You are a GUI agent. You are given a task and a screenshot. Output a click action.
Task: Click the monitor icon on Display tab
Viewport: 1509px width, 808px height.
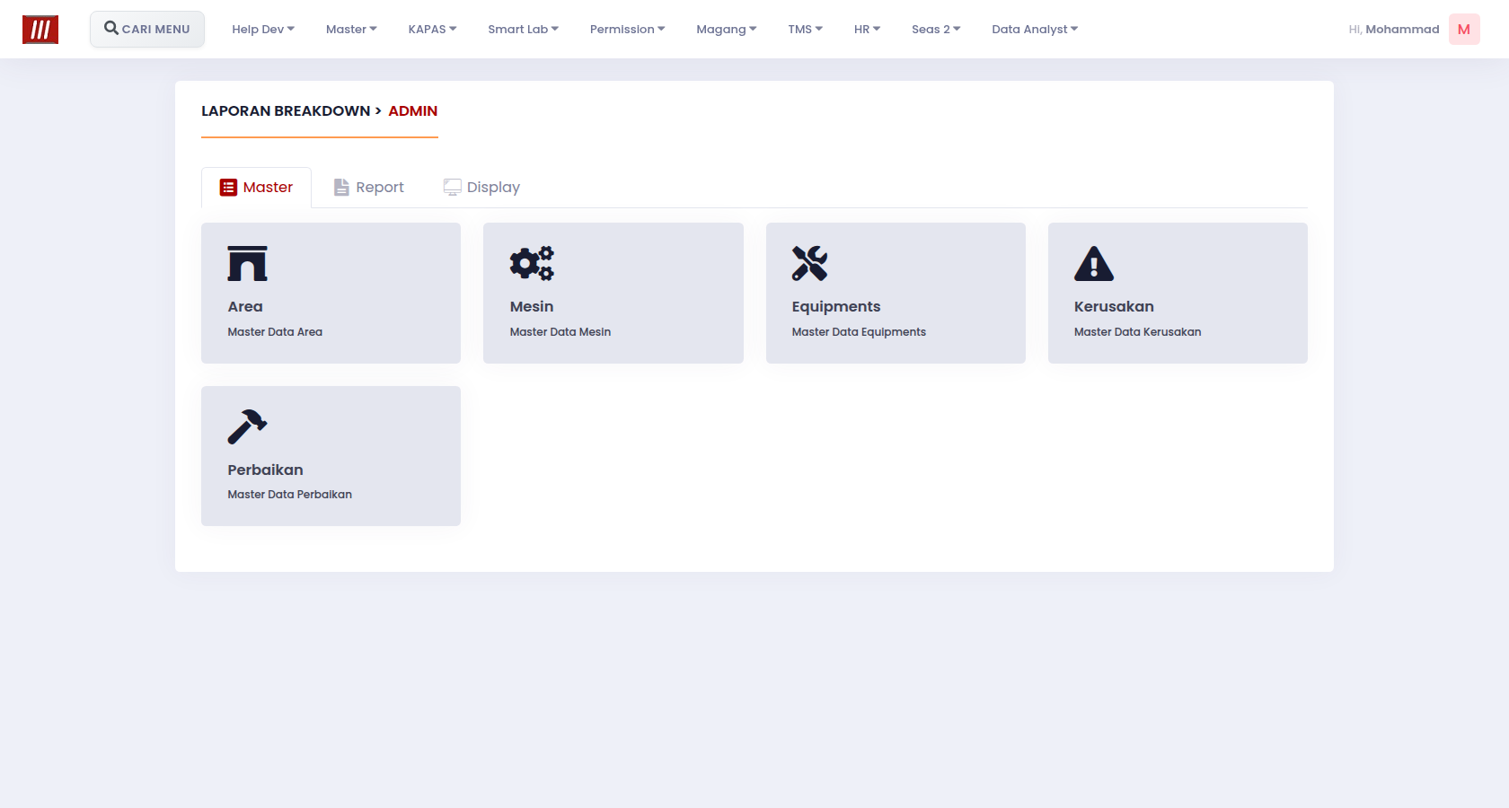[452, 187]
